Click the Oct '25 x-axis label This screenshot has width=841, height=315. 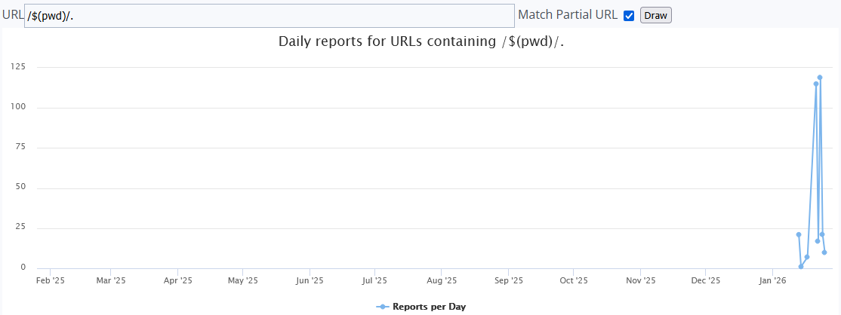[x=574, y=281]
